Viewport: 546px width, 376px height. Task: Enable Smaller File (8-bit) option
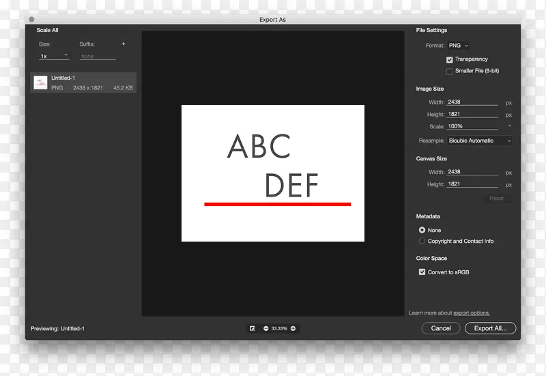click(x=450, y=71)
